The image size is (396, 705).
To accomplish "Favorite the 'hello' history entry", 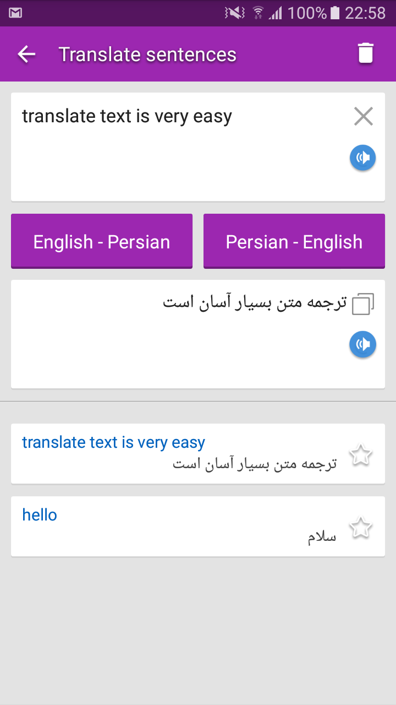I will (361, 527).
